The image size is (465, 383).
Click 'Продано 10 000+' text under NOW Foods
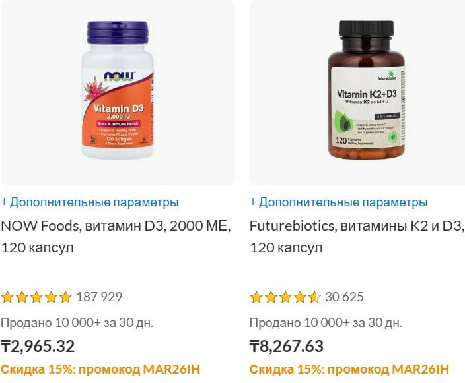tap(51, 322)
